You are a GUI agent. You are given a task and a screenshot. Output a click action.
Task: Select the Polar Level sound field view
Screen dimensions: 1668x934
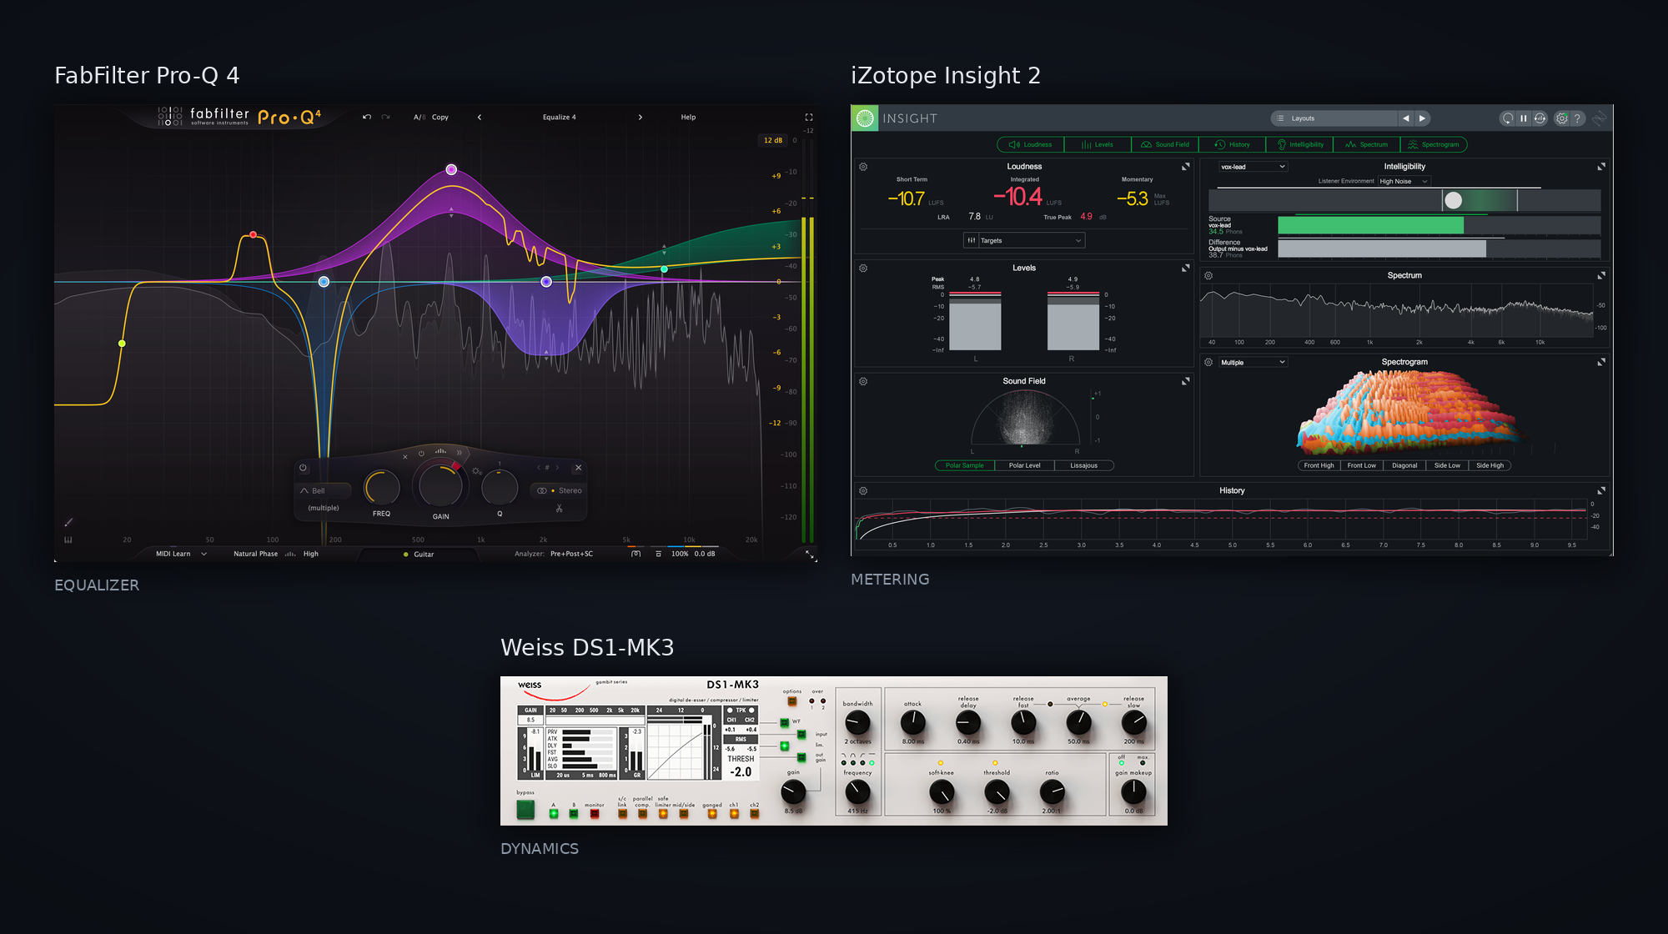pyautogui.click(x=1024, y=465)
